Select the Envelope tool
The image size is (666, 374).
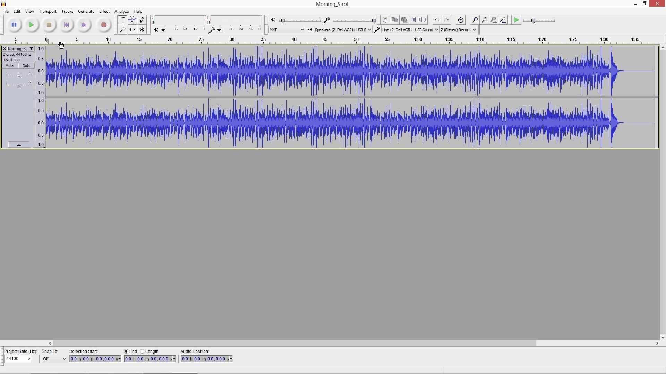(x=132, y=20)
